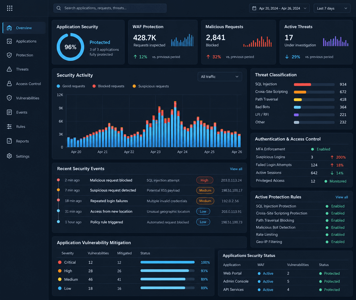The image size is (356, 300).
Task: Click Malicious request blocked event title
Action: tap(111, 180)
